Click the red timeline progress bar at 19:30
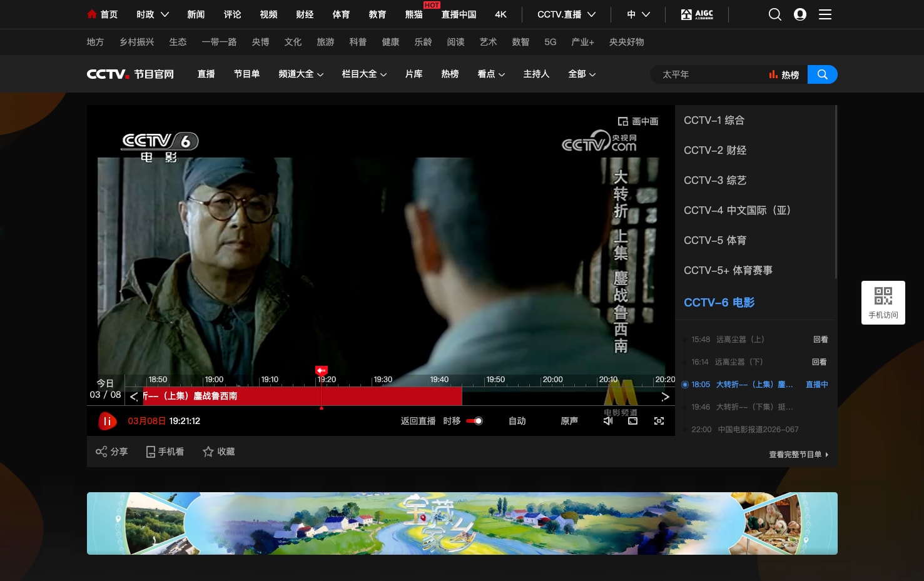Screen dimensions: 924x581 pos(373,396)
